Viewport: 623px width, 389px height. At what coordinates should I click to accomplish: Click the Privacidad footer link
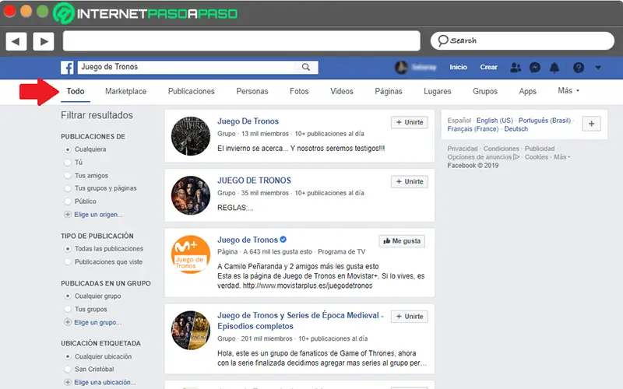coord(463,149)
